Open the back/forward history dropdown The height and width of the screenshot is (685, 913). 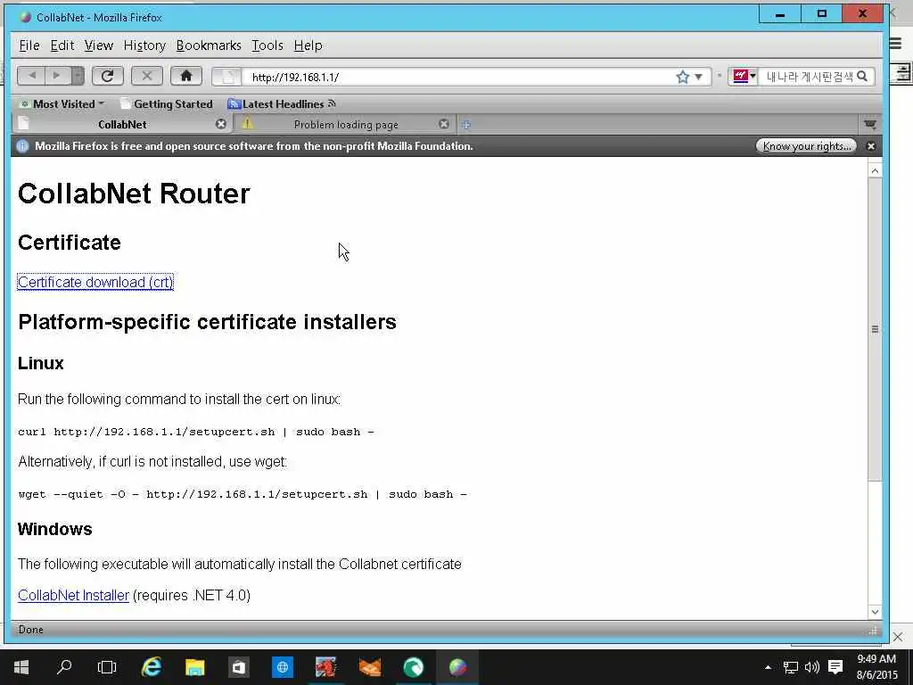[x=78, y=76]
